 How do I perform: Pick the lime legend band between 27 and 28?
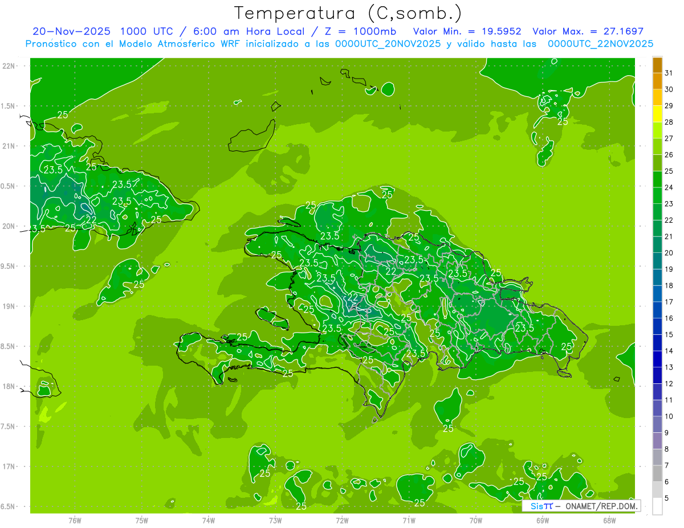point(657,130)
